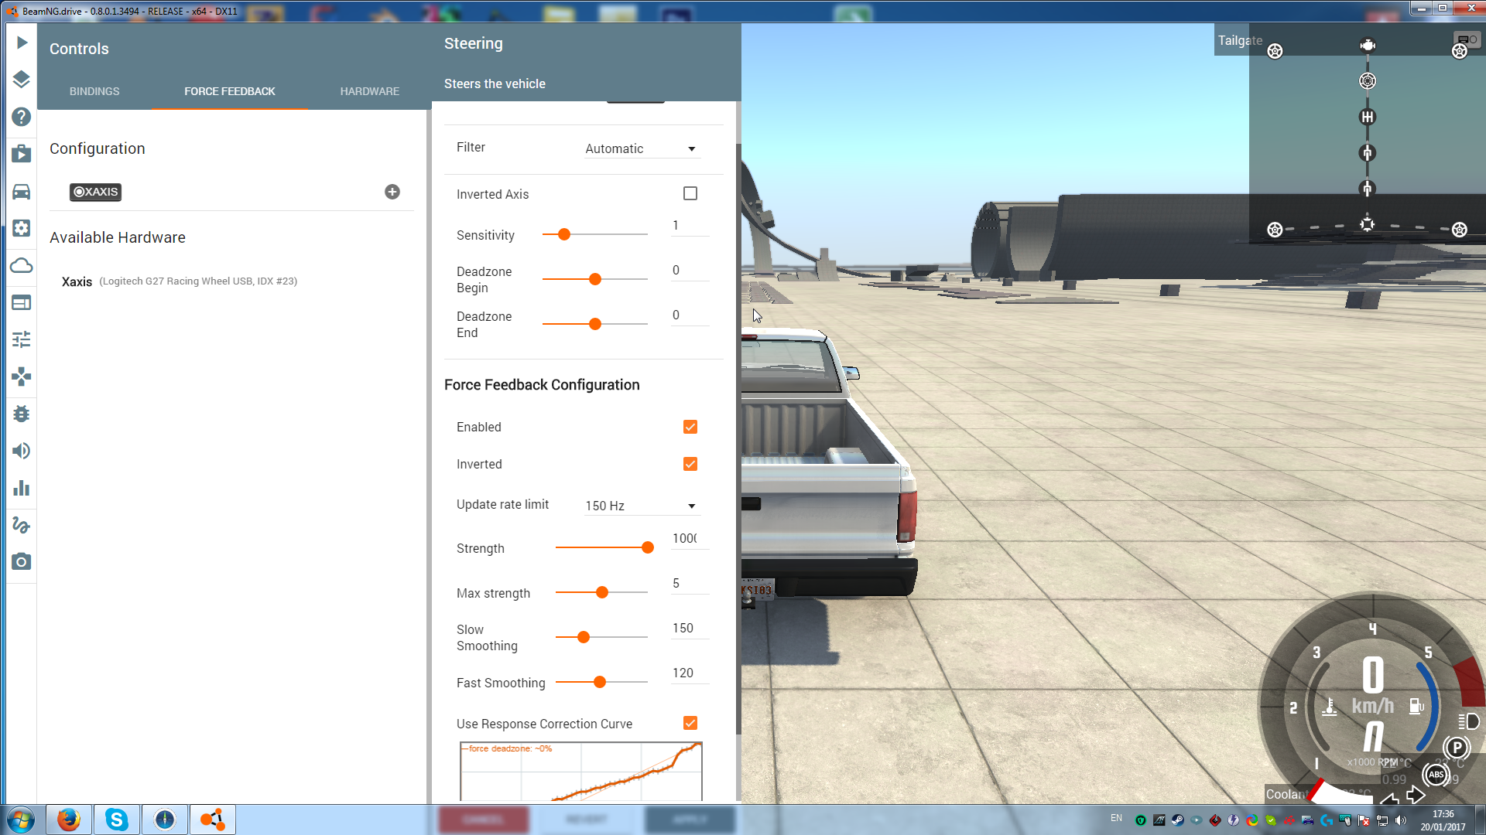Adjust the Fast Smoothing slider handle
The height and width of the screenshot is (835, 1486).
coord(600,682)
